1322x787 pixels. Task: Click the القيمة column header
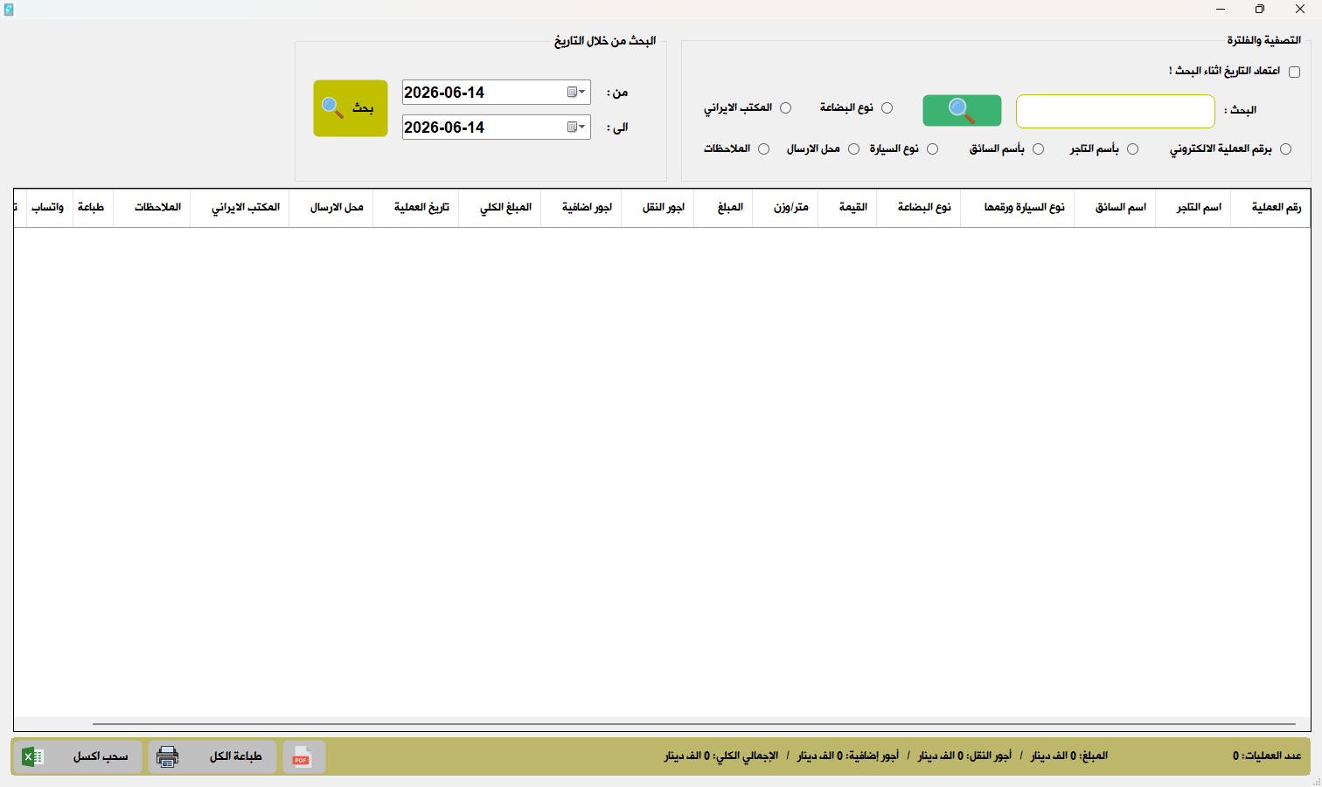click(848, 208)
